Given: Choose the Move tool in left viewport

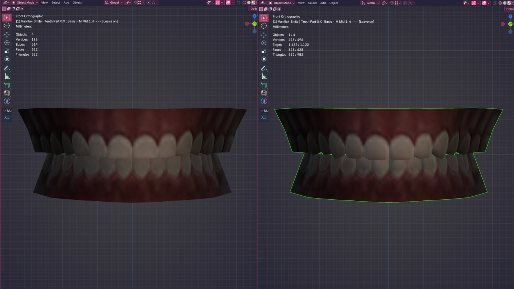Looking at the screenshot, I should point(7,35).
